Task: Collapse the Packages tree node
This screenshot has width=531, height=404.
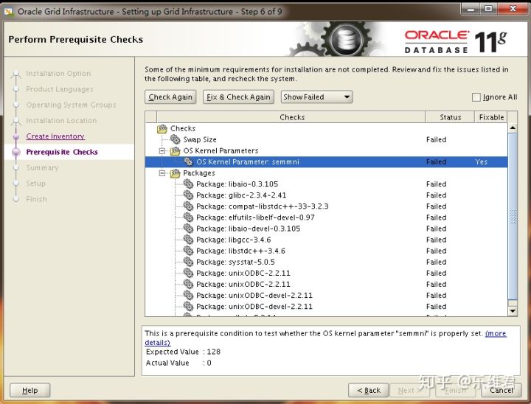Action: pos(163,173)
